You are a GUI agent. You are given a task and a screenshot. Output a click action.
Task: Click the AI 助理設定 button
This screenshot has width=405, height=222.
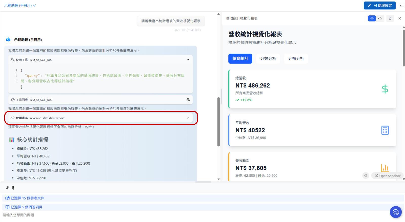(379, 5)
